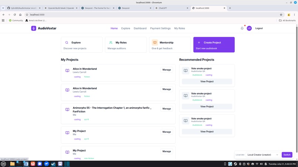Open All Bookmarks folder

point(287,20)
